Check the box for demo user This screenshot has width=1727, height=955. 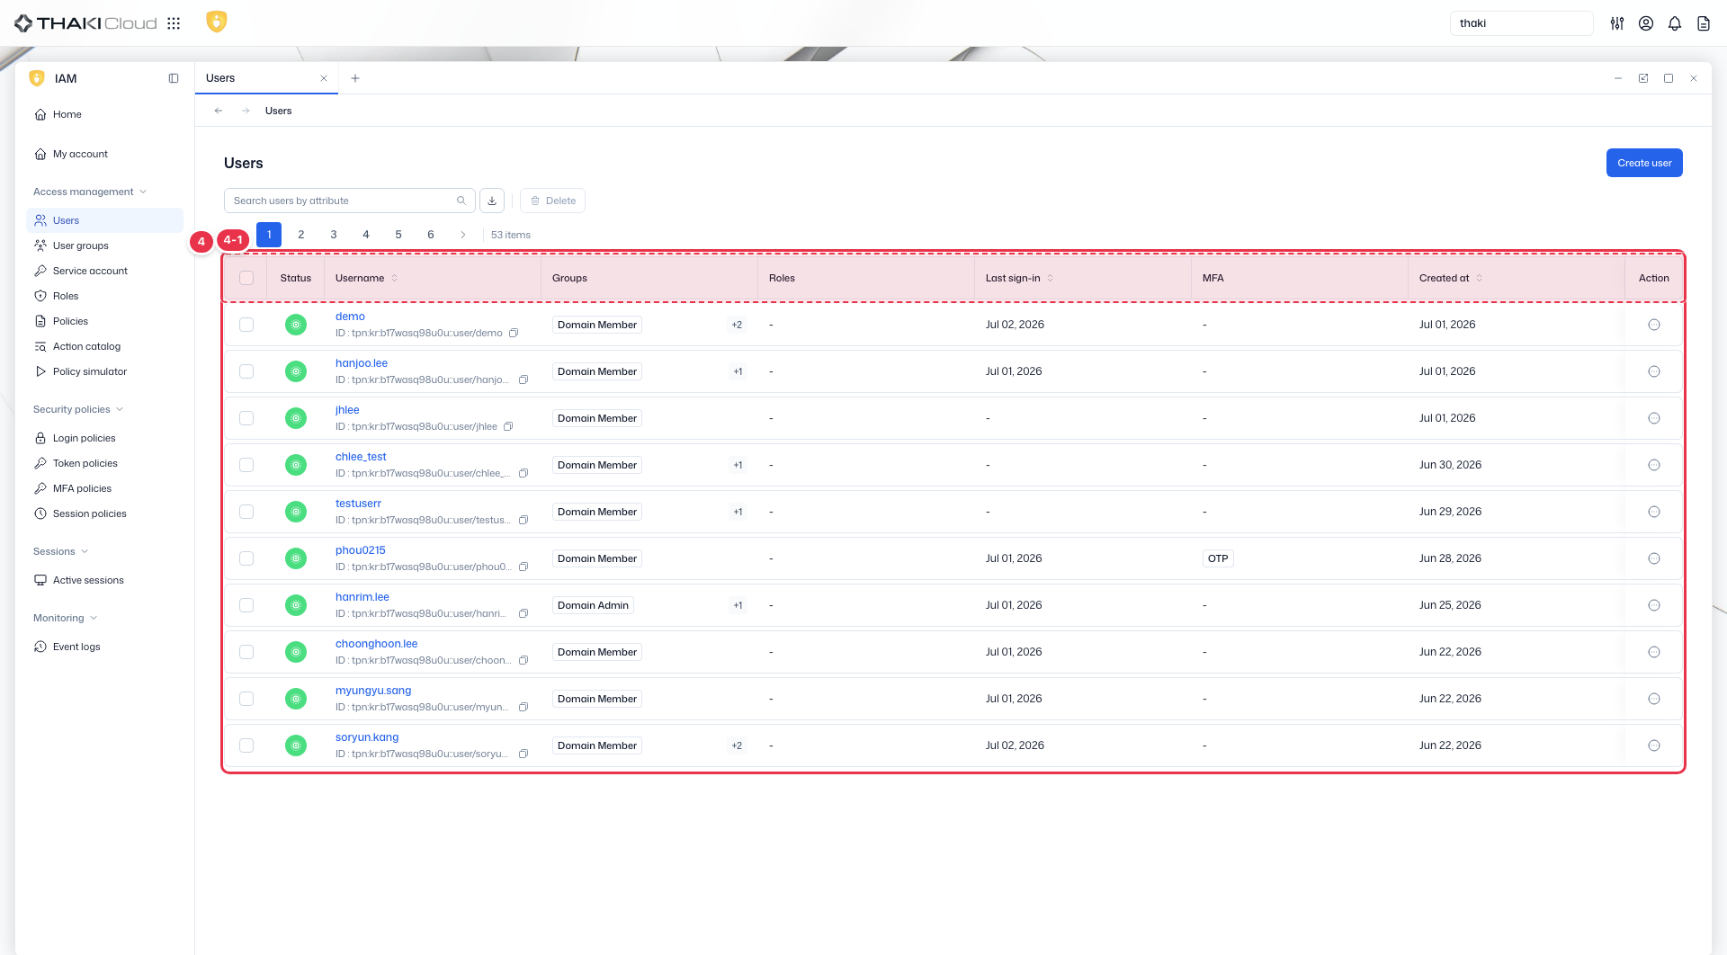tap(246, 325)
